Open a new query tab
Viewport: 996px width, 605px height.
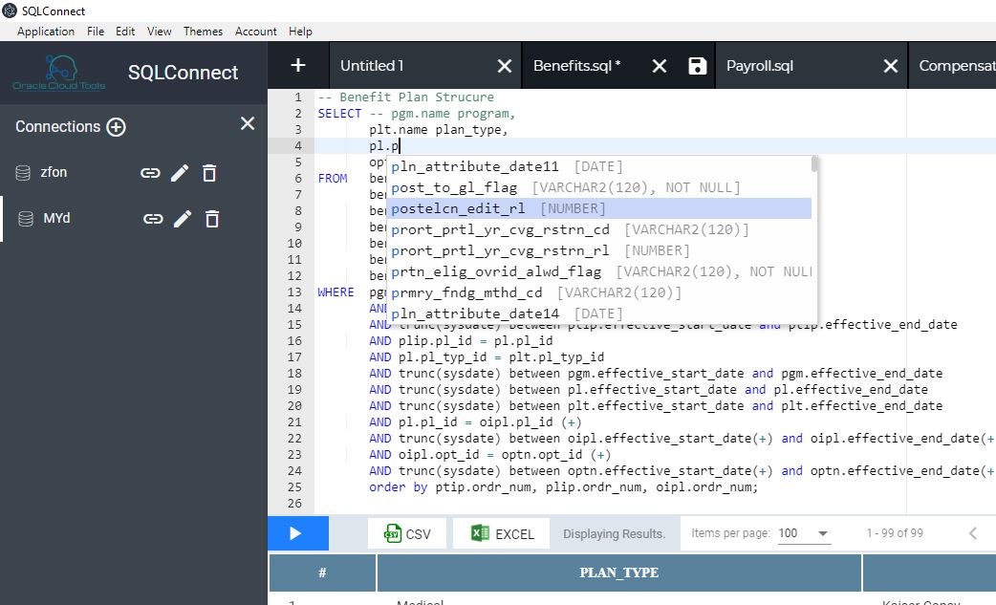[x=298, y=65]
